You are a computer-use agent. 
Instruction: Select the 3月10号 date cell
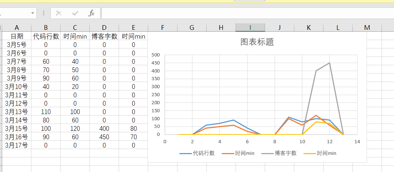click(x=17, y=86)
